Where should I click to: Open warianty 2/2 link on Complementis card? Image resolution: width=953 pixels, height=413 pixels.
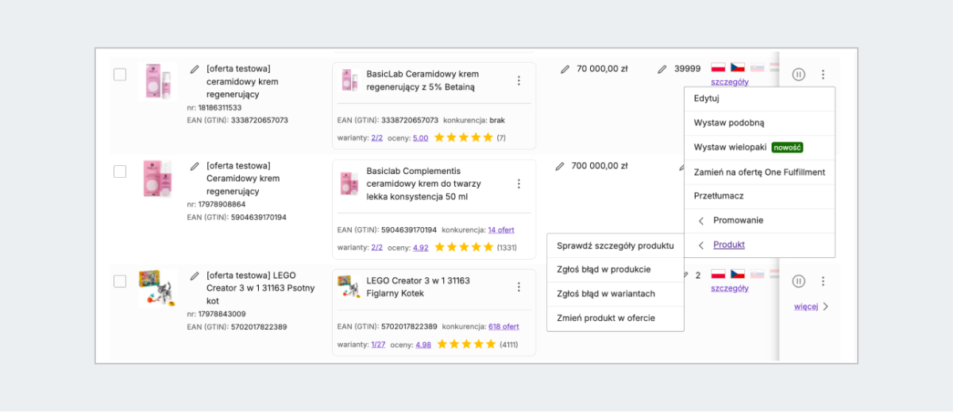[377, 247]
